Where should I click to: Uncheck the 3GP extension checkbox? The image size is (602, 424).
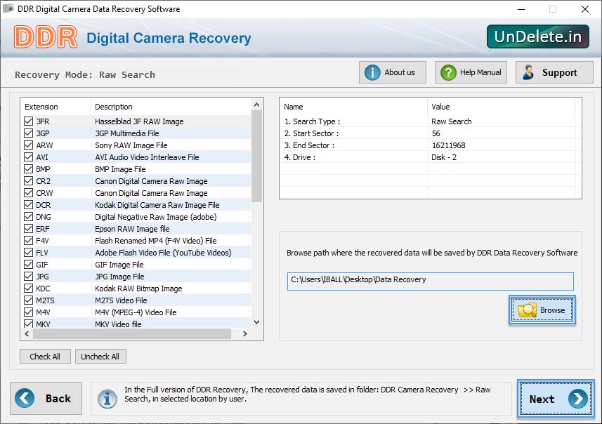click(x=28, y=133)
